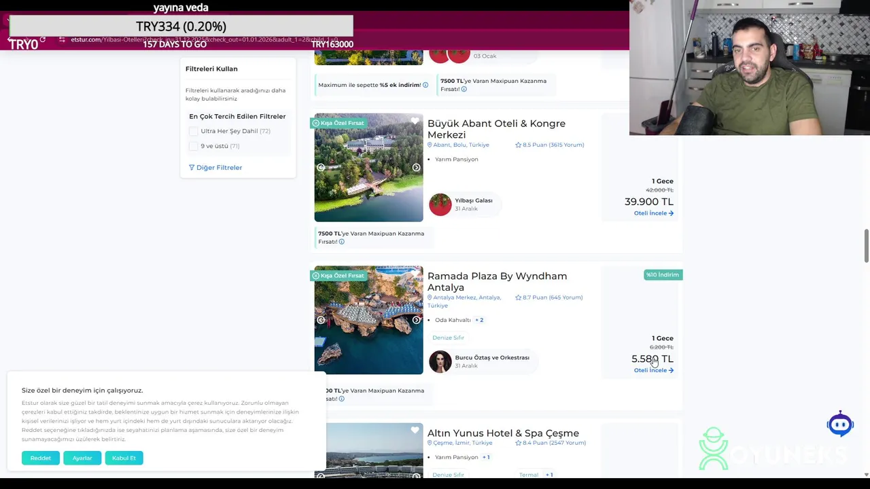Expand the +1 next to Yarım Pansiyon on Altın Yunus

click(x=486, y=457)
